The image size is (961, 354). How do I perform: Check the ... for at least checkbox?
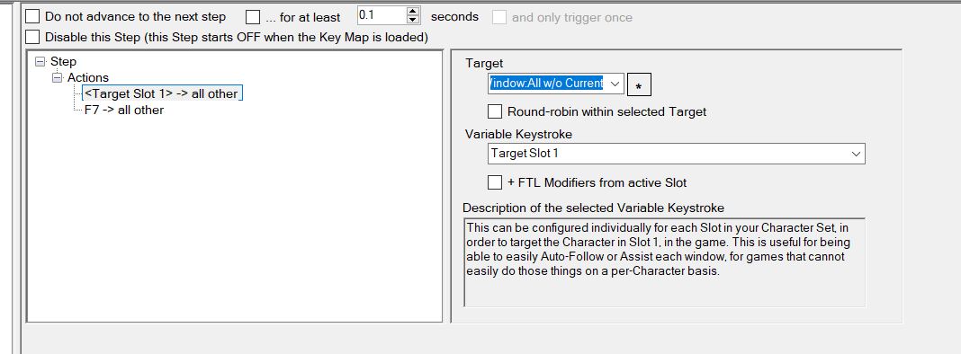[x=253, y=17]
